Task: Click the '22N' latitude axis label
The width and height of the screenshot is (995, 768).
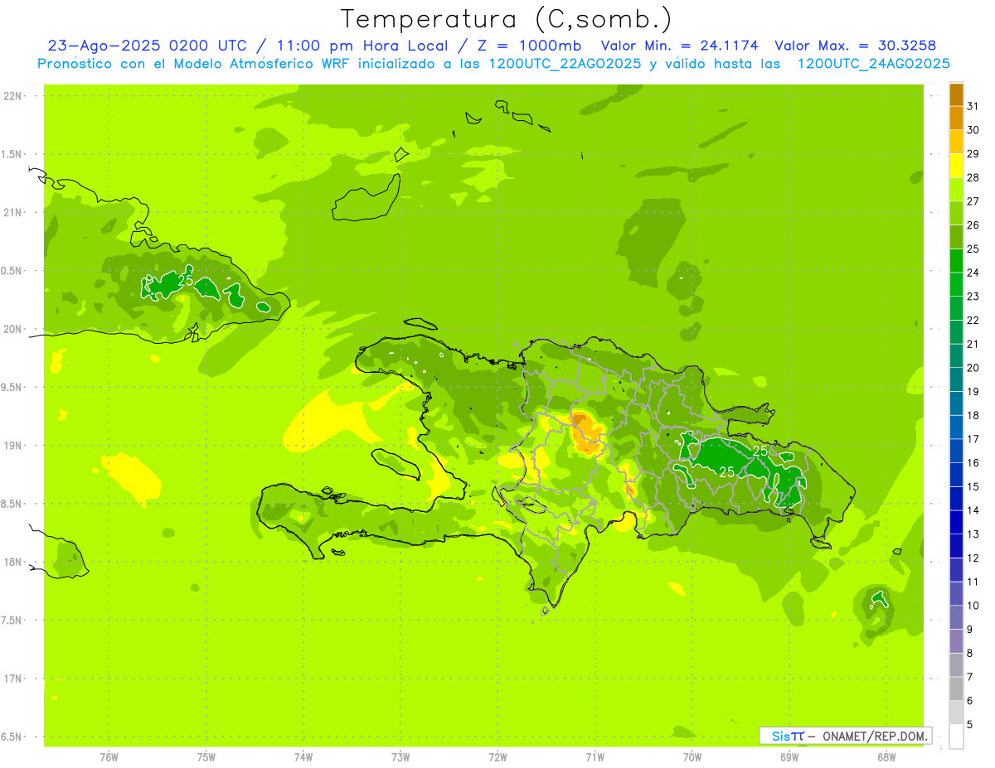Action: pos(12,96)
